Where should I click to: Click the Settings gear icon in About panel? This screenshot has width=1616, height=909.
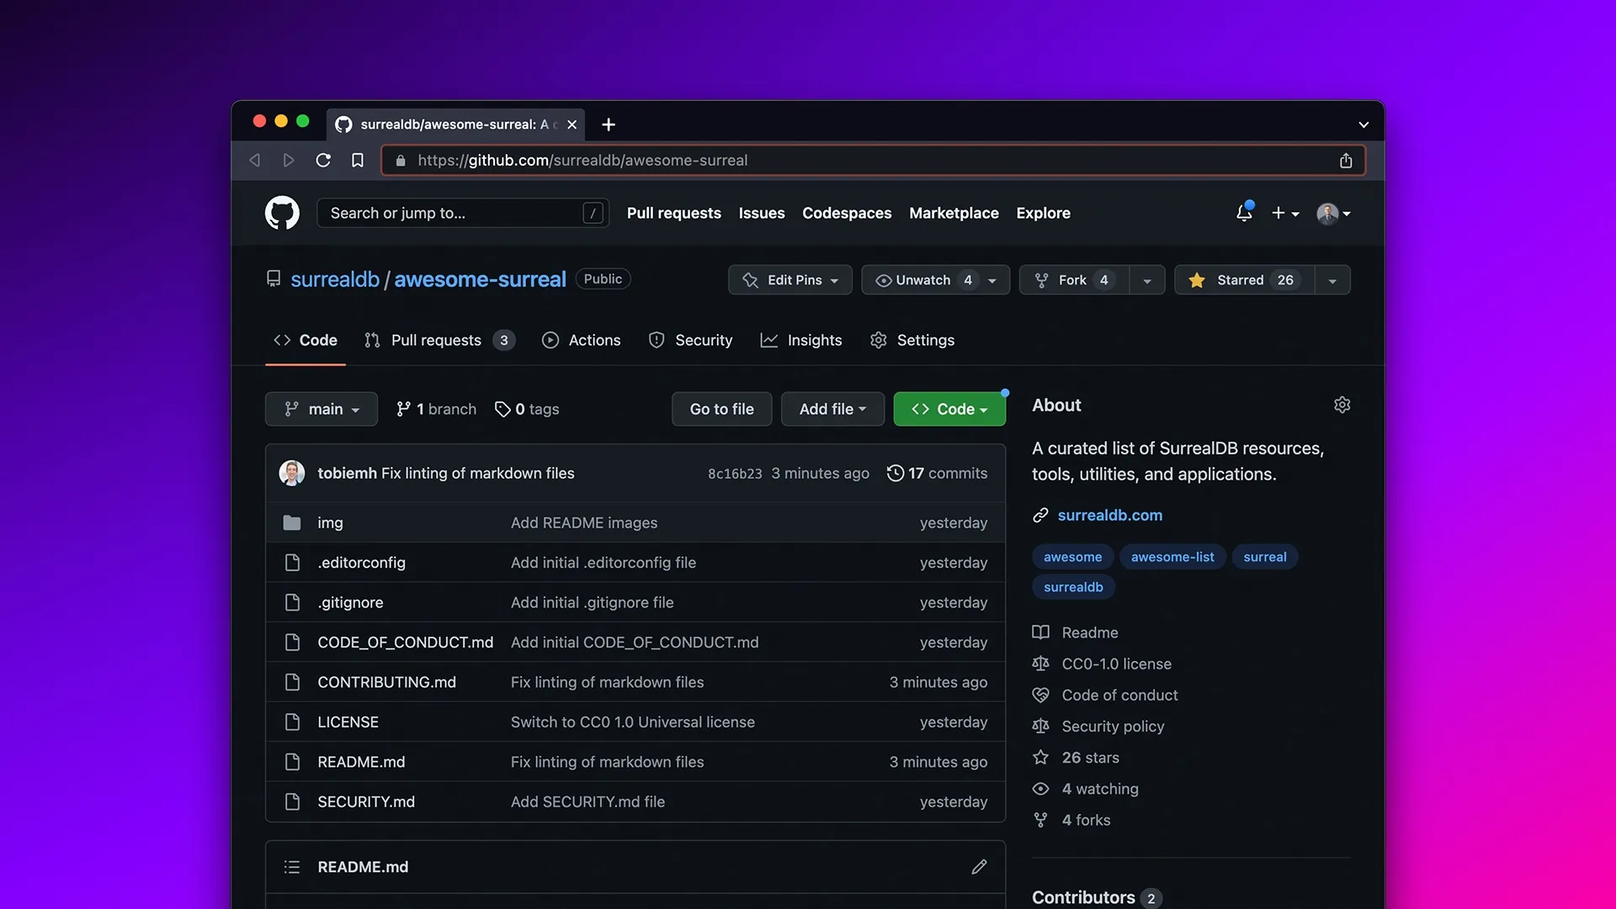click(1341, 404)
